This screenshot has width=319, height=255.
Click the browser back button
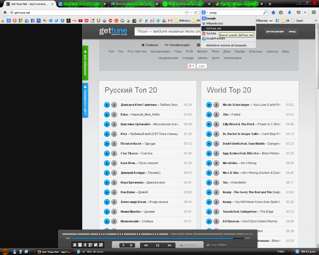(x=5, y=13)
